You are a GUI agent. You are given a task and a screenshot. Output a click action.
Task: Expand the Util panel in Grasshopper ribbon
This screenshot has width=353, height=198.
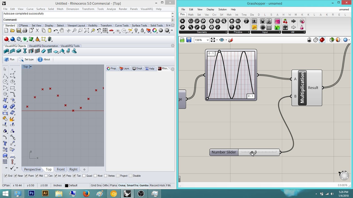(x=304, y=32)
